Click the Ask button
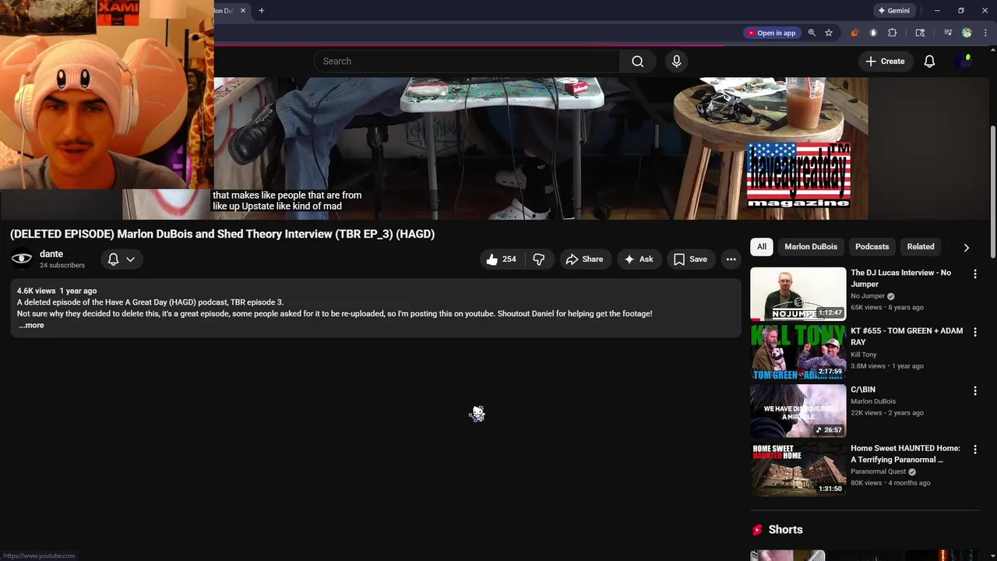 (639, 259)
